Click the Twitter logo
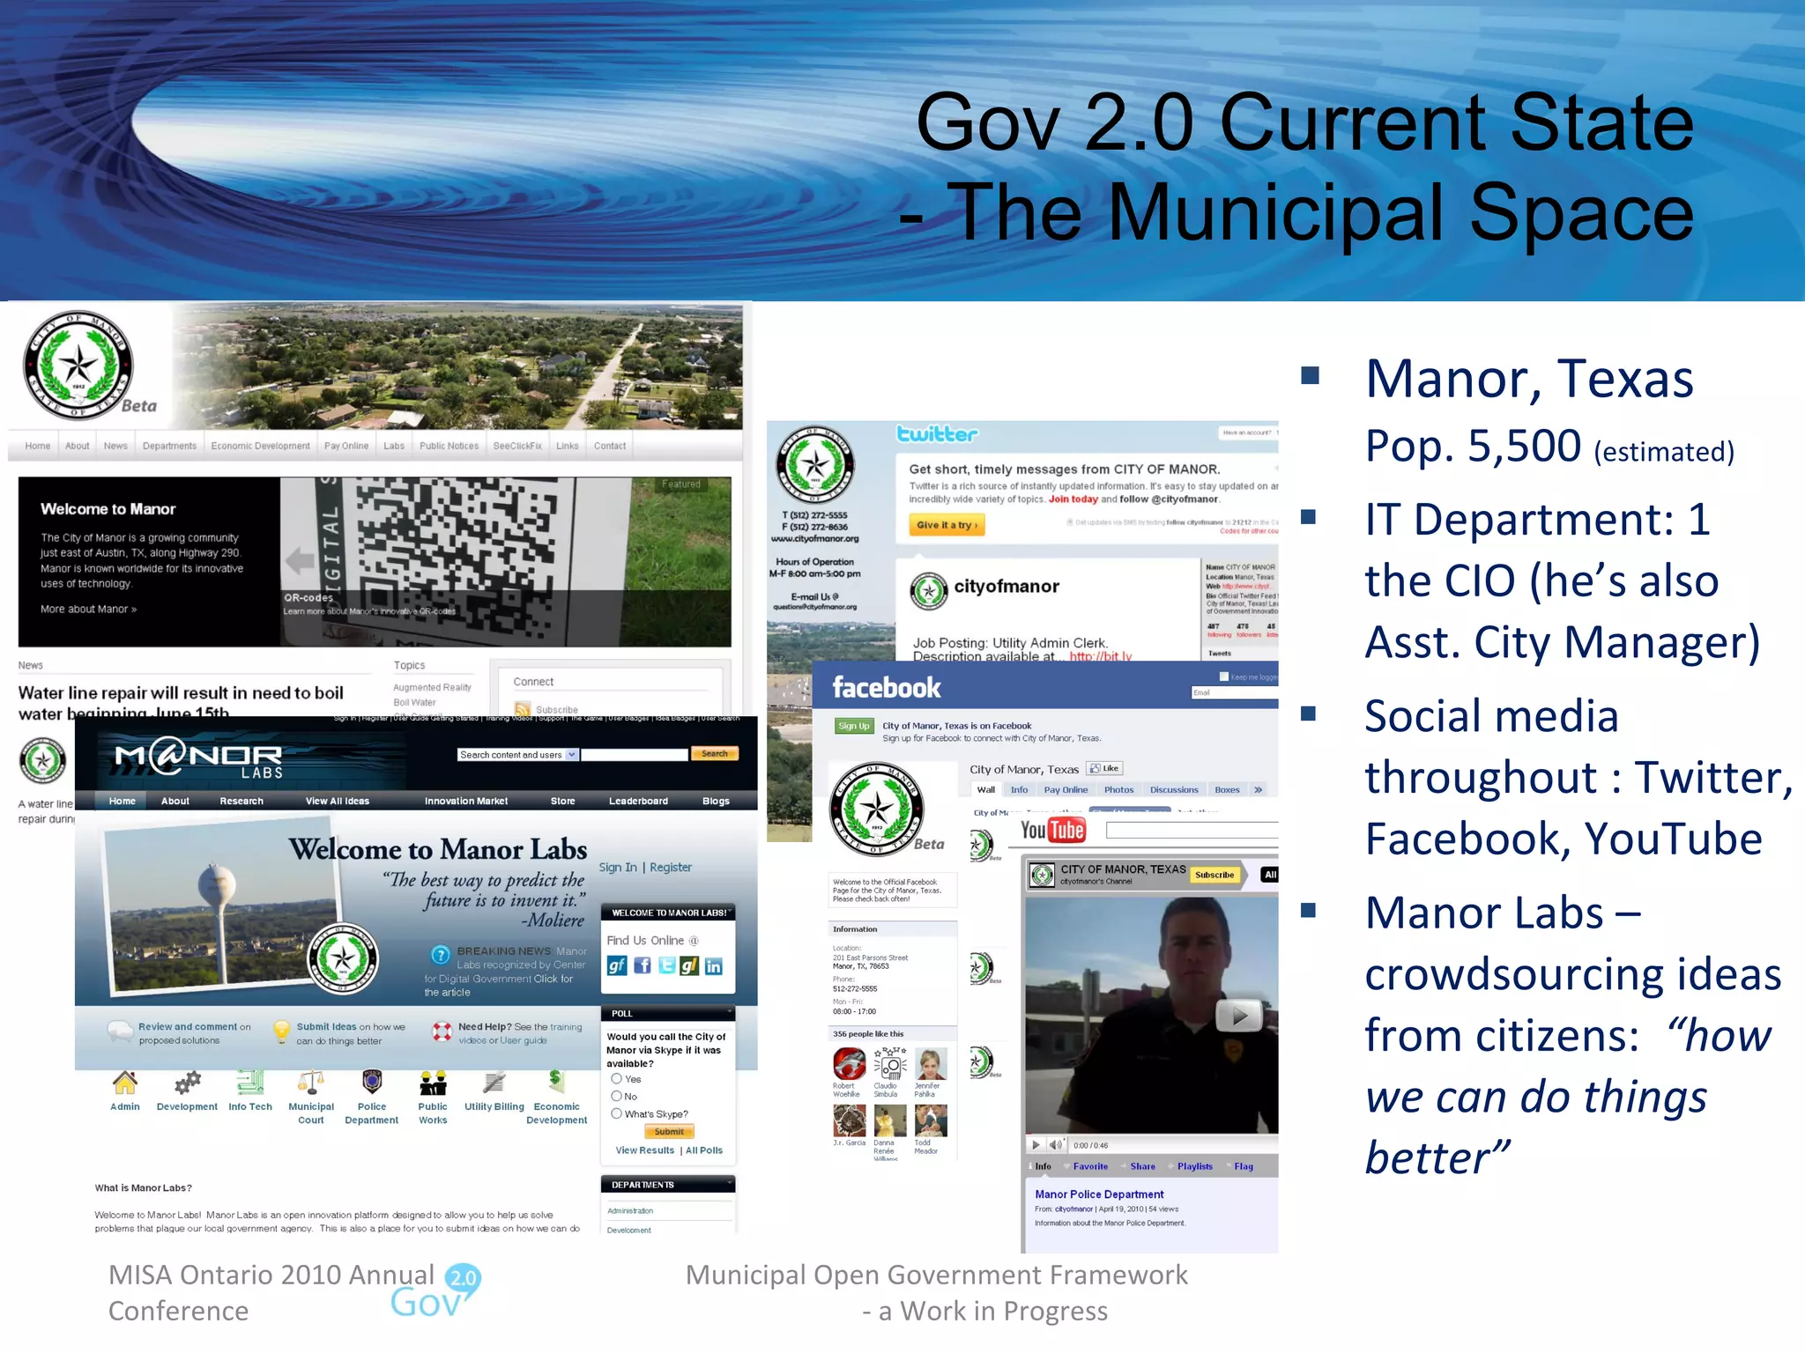 click(x=937, y=433)
